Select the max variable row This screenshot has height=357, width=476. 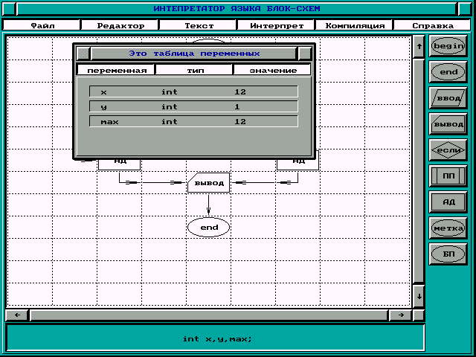(193, 121)
